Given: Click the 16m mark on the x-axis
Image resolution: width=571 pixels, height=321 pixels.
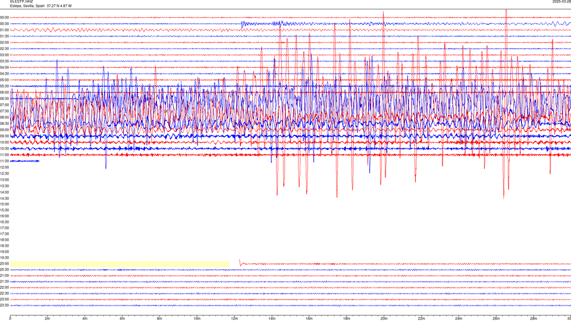Looking at the screenshot, I should [309, 319].
